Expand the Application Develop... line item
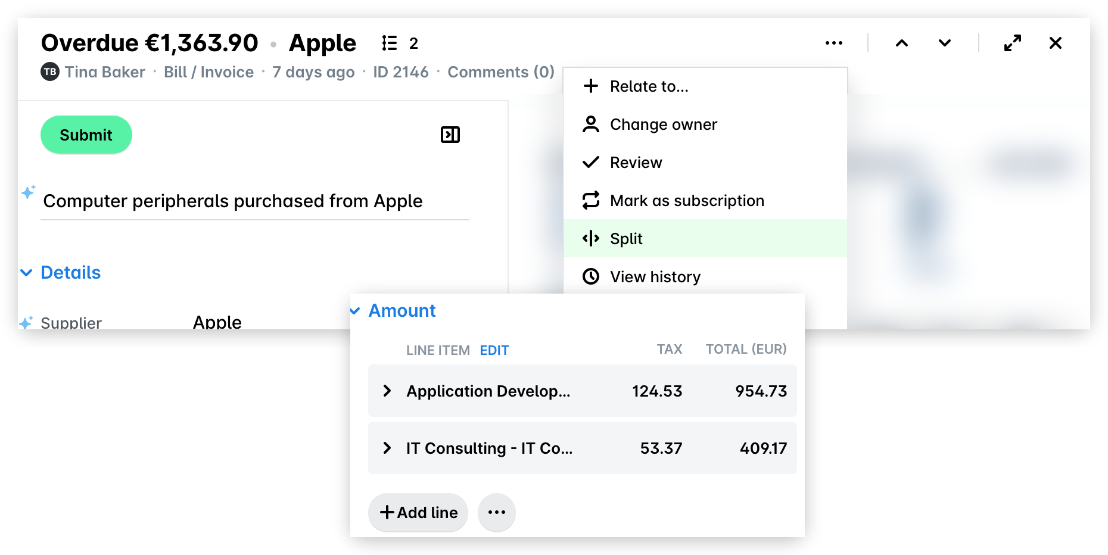This screenshot has height=555, width=1108. [387, 391]
